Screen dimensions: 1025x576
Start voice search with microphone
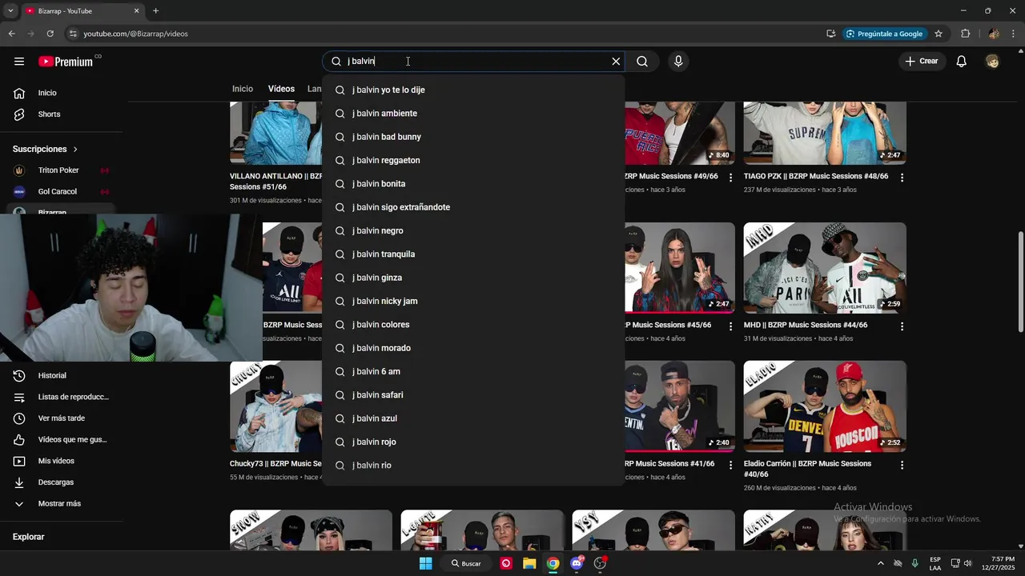point(678,62)
